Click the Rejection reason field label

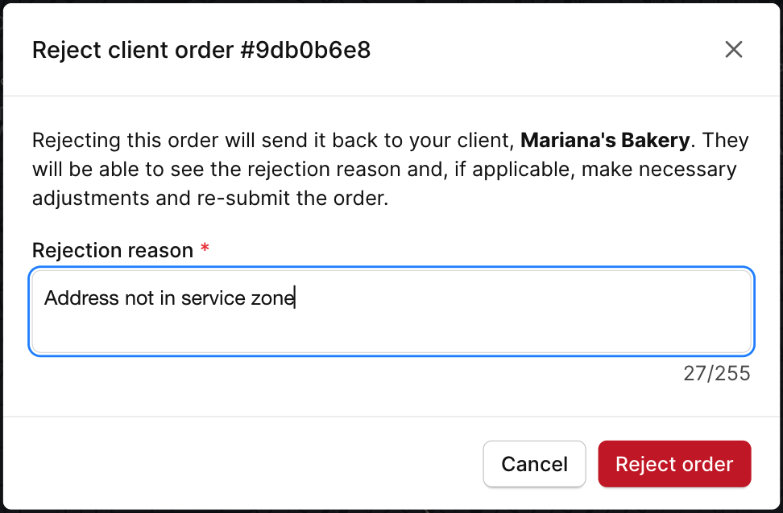(113, 250)
